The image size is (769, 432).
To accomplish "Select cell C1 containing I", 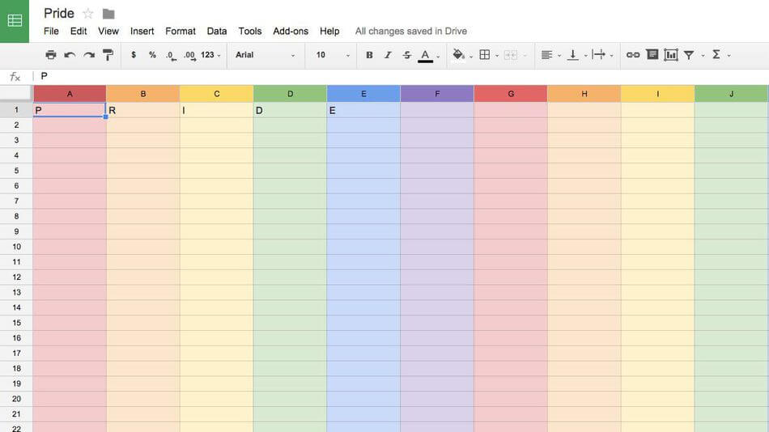I will coord(217,110).
